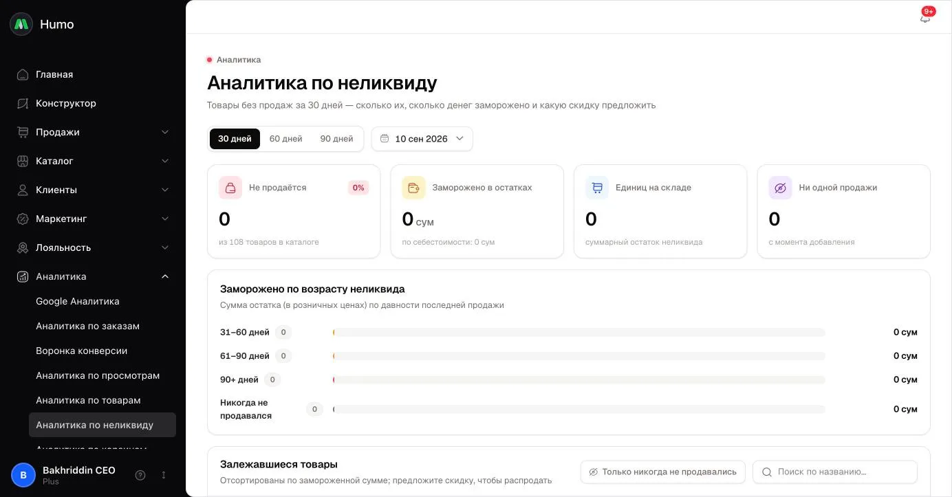Click the Ни одной продажи eye icon

coord(780,188)
